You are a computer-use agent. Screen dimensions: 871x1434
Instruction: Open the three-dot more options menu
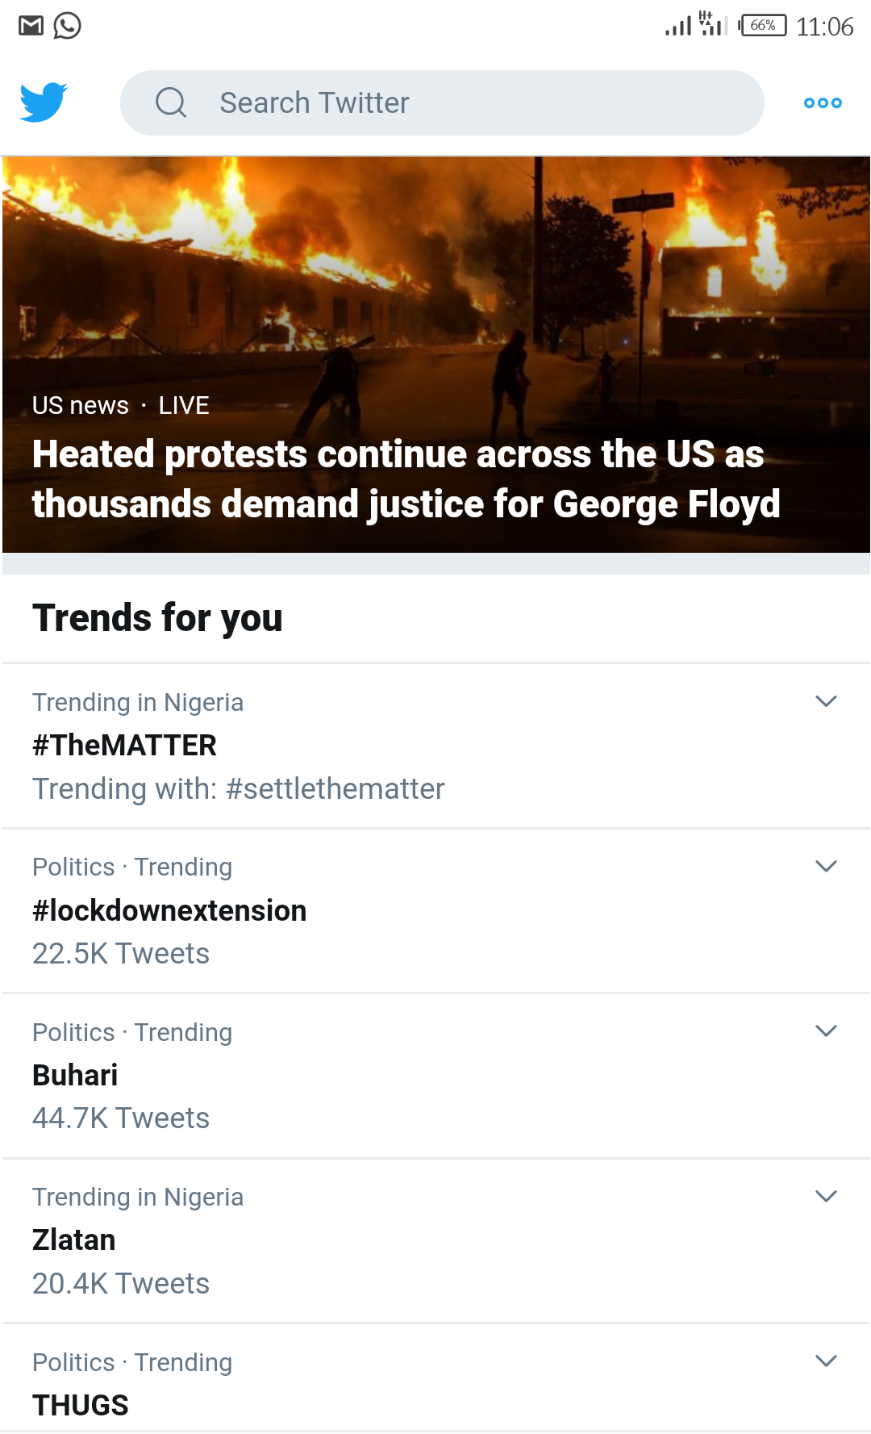coord(823,102)
